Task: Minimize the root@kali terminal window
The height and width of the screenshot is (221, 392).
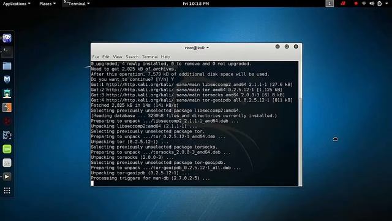Action: point(277,47)
